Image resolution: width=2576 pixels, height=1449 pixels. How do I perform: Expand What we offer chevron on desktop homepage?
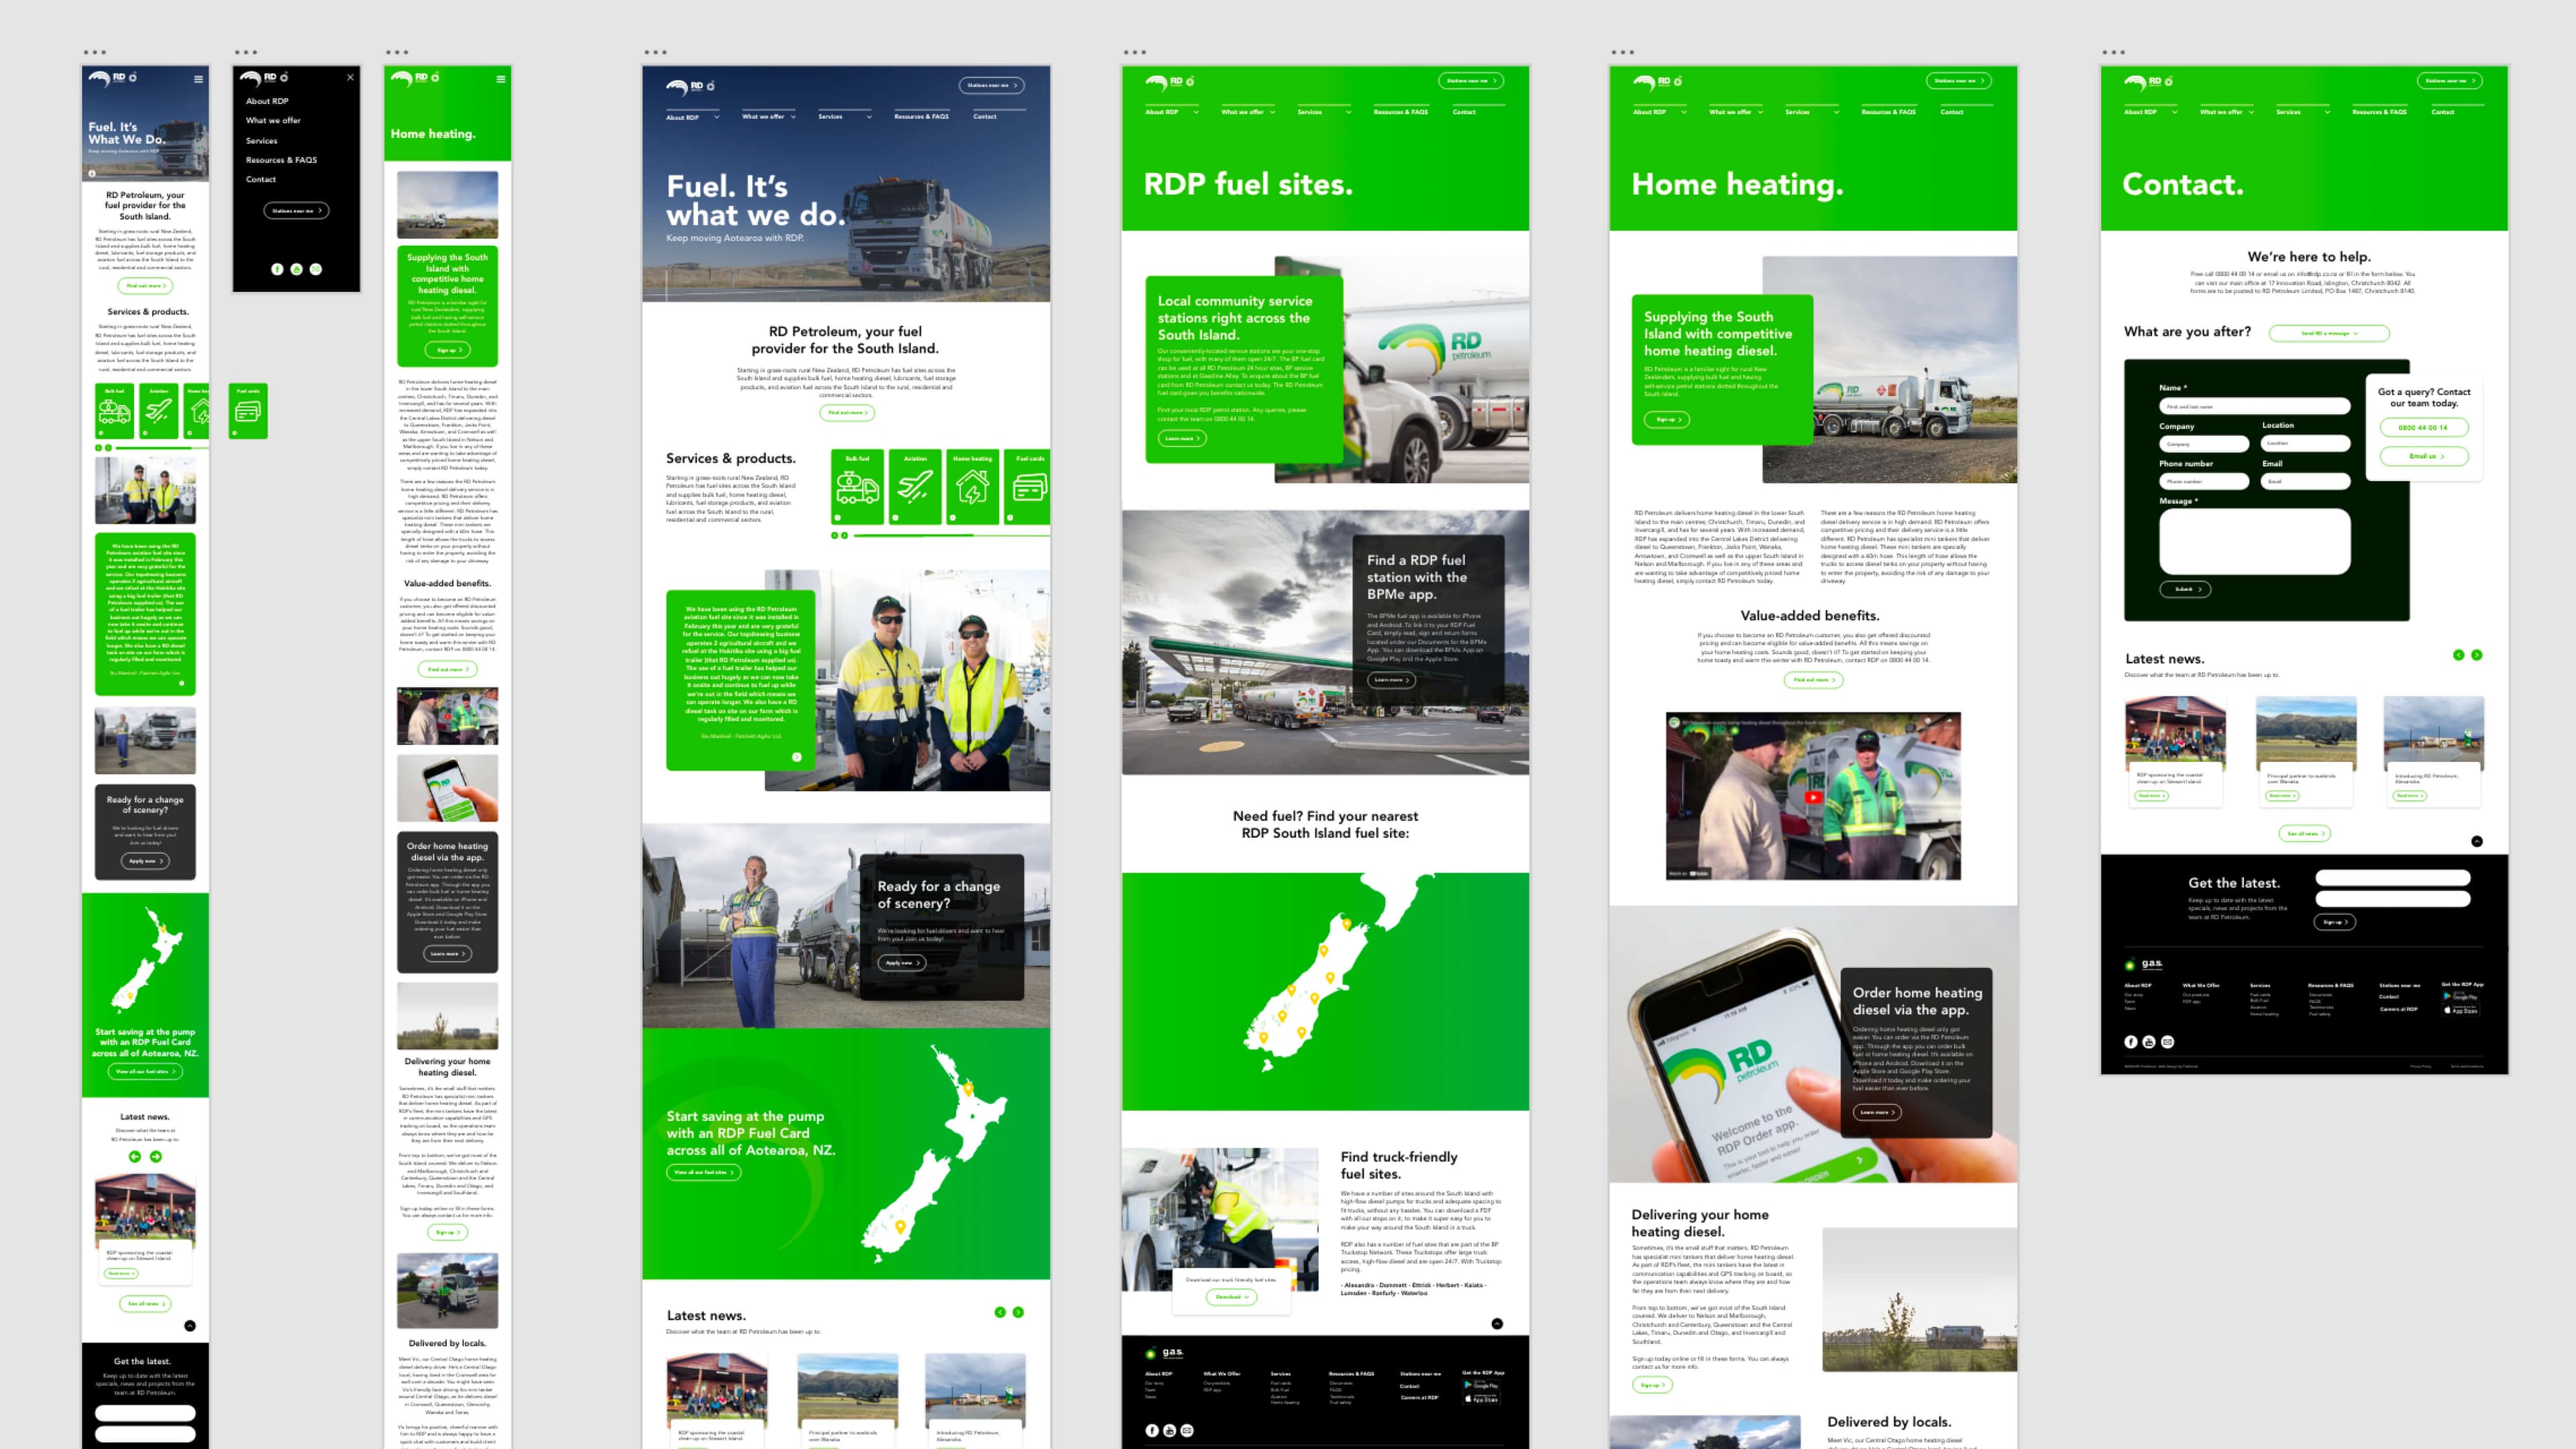pyautogui.click(x=794, y=117)
